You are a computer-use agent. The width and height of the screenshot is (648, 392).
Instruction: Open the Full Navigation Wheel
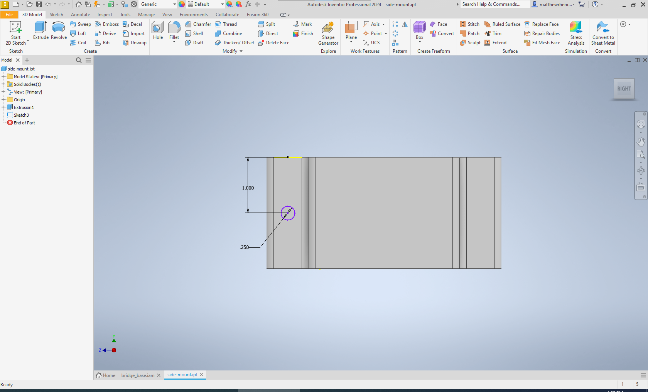(x=641, y=124)
